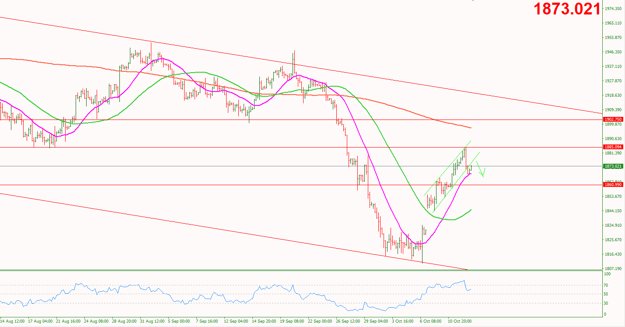Click the 17 Aug 04:00 time label
The image size is (625, 327).
(x=41, y=321)
